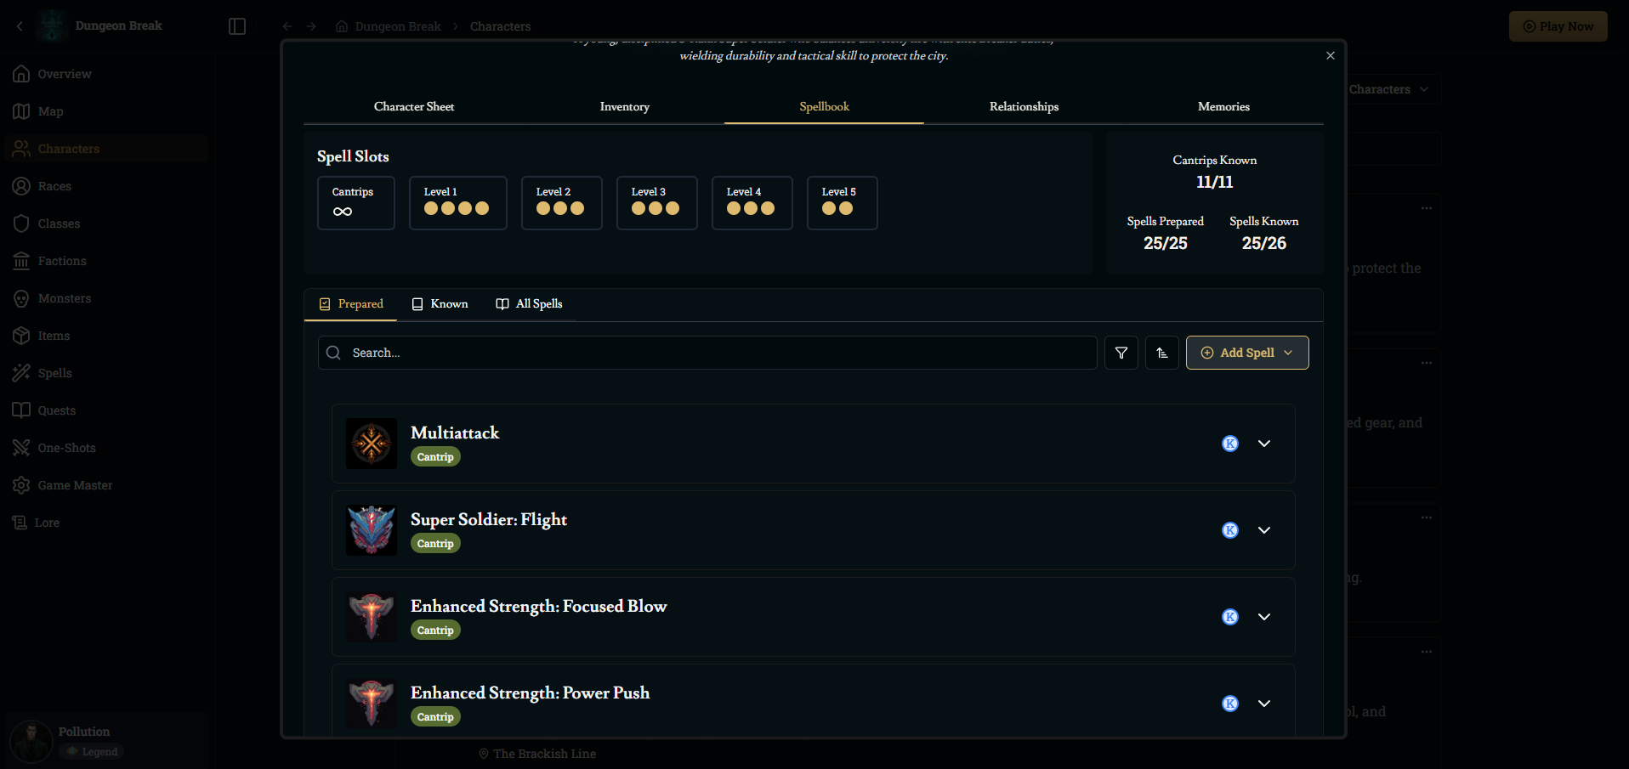Click the Super Soldier: Flight thumbnail
This screenshot has width=1629, height=769.
pyautogui.click(x=372, y=530)
